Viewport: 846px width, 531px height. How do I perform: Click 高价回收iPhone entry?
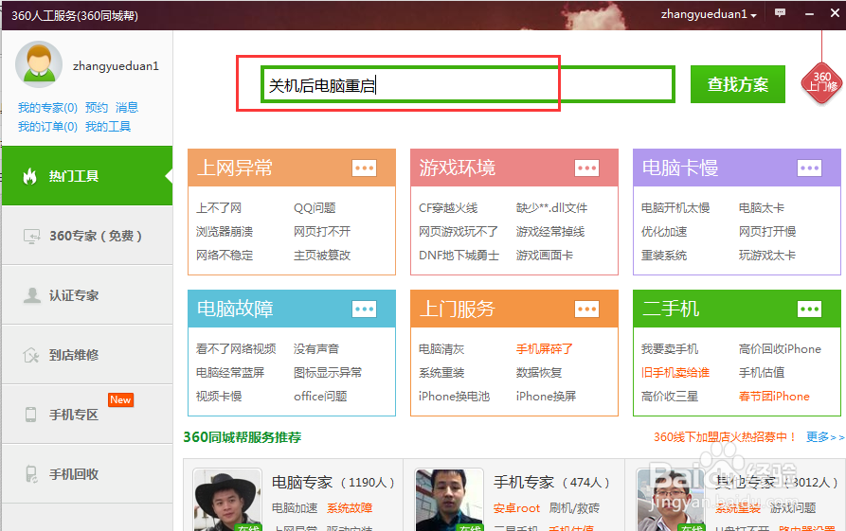point(781,349)
